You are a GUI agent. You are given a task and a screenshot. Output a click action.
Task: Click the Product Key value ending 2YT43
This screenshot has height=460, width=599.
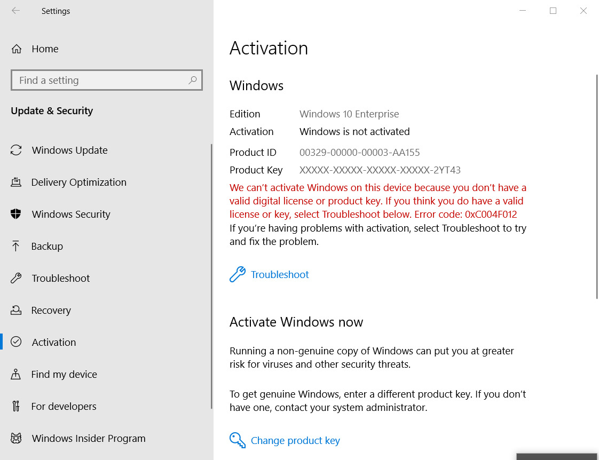coord(380,170)
